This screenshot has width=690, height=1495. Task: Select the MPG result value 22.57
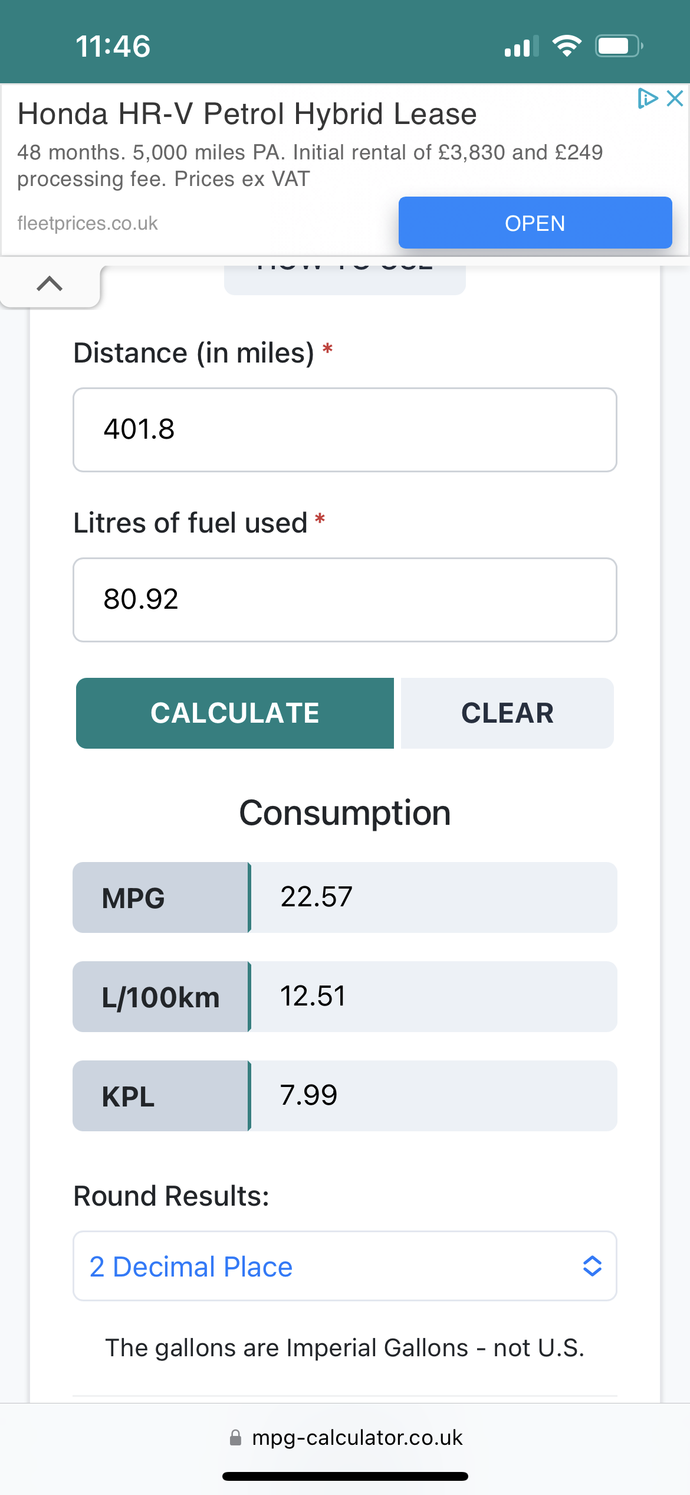point(316,897)
